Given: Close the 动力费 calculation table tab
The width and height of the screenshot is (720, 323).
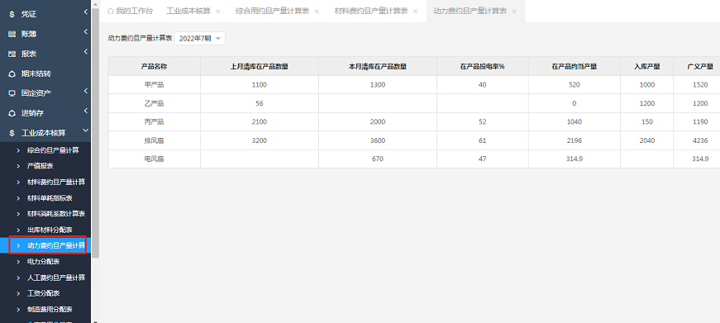Looking at the screenshot, I should pos(514,12).
